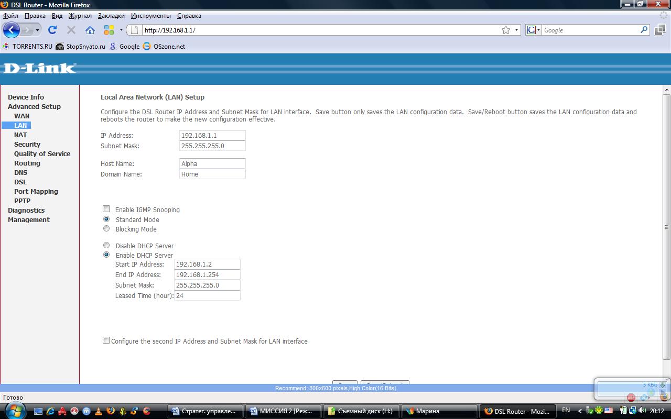Launch Internet Explorer from quick launch
Screen dimensions: 671x419
click(50, 411)
